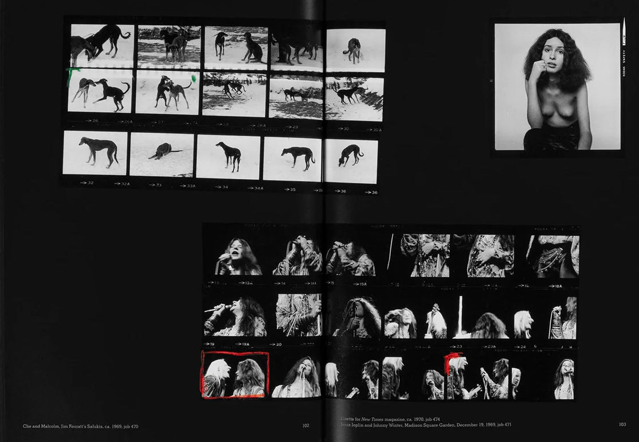Select frame 13 of singer's face at microphone
The width and height of the screenshot is (639, 442).
(239, 256)
